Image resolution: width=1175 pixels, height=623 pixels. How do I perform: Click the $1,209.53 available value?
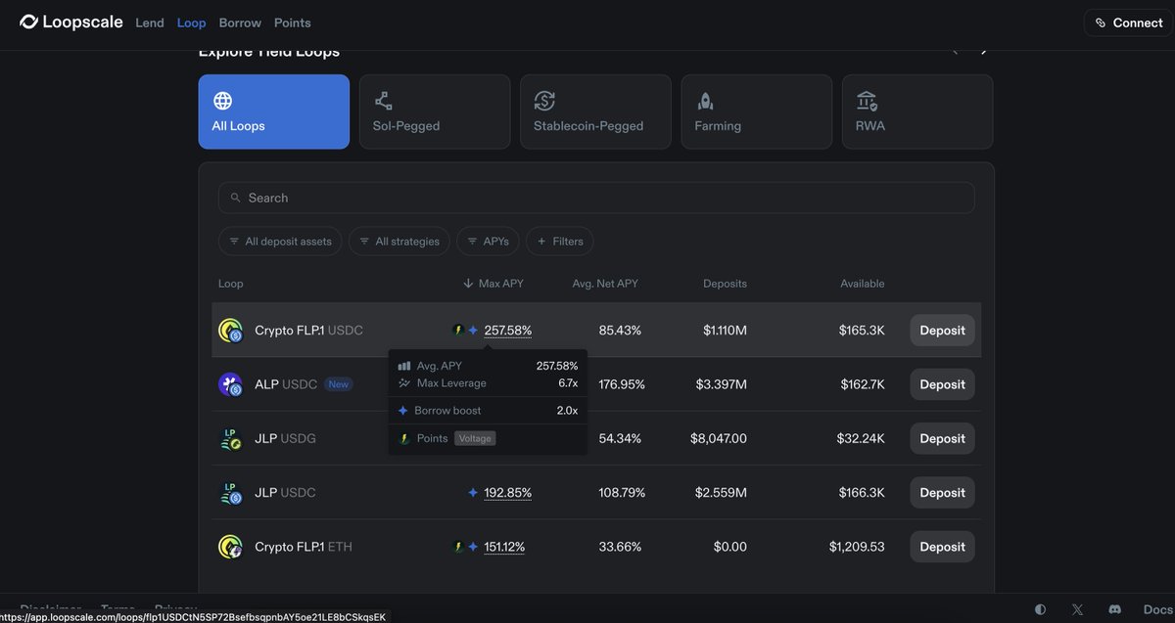coord(857,547)
